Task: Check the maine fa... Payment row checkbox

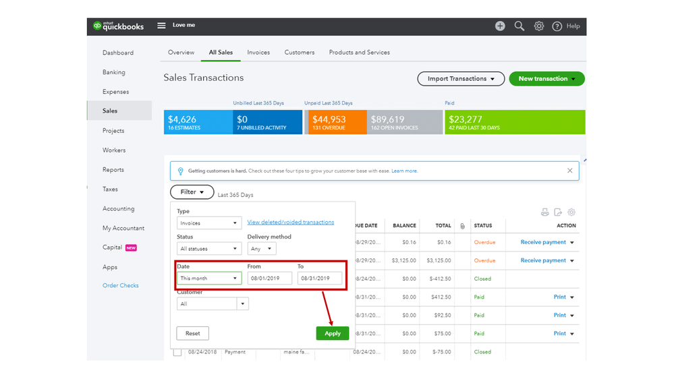Action: [177, 352]
